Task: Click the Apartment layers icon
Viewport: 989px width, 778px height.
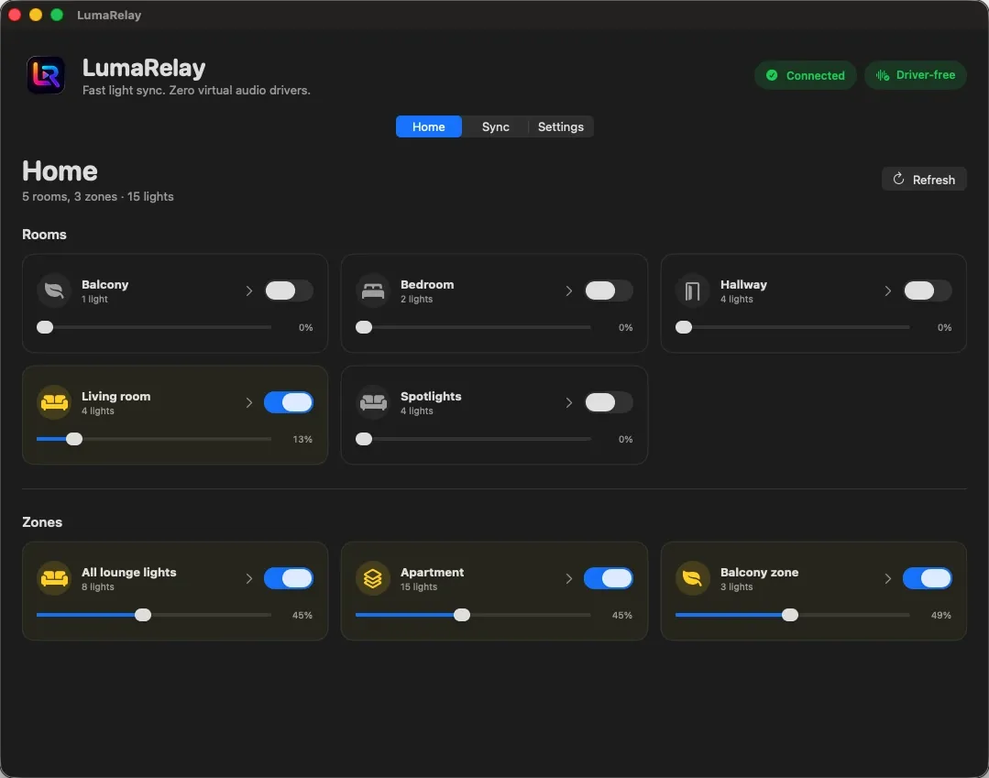Action: pyautogui.click(x=373, y=578)
